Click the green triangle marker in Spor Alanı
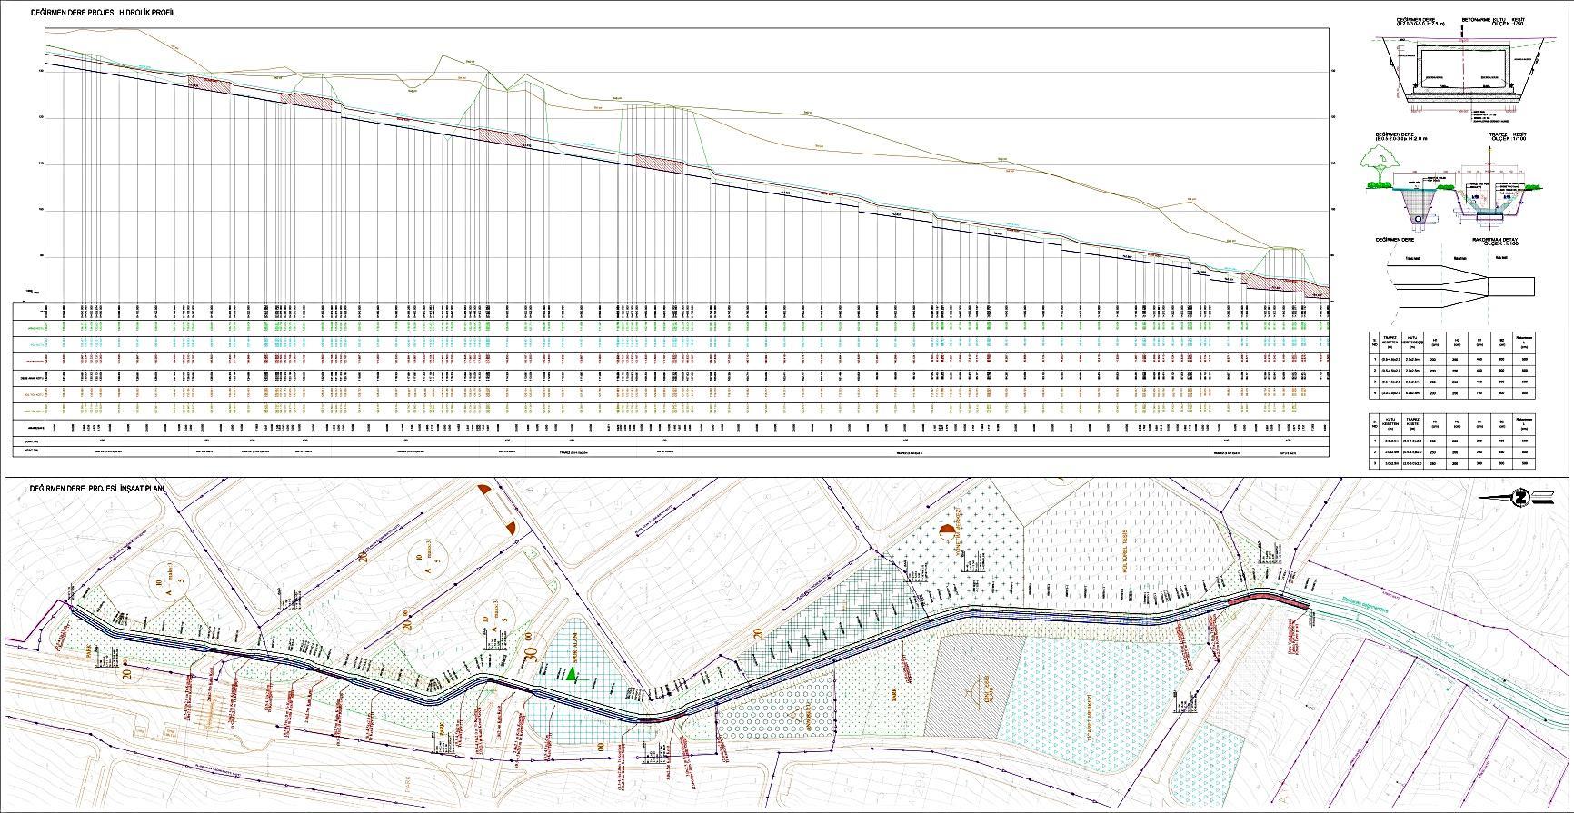Viewport: 1574px width, 813px height. (571, 674)
